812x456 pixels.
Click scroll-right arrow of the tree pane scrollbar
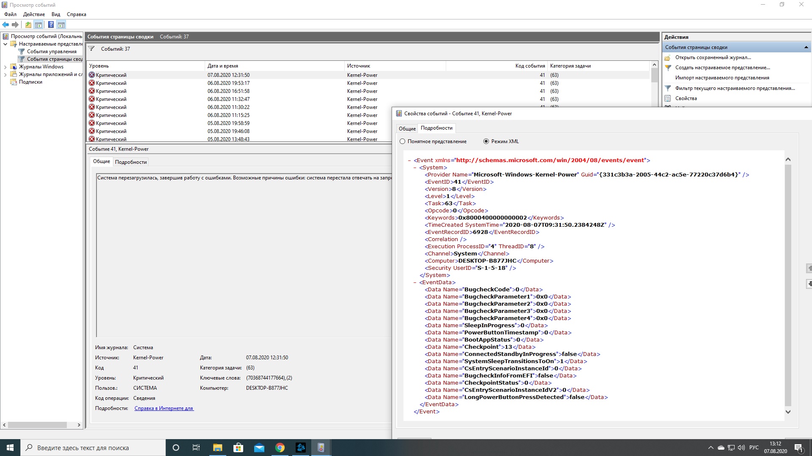coord(79,425)
